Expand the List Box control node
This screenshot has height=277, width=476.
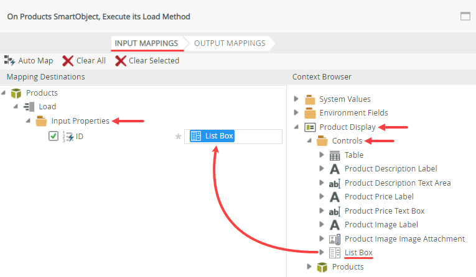click(321, 252)
